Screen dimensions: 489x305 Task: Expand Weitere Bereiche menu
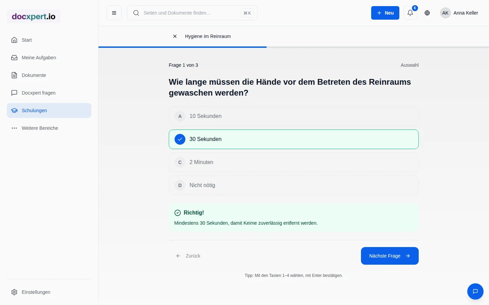coord(49,128)
